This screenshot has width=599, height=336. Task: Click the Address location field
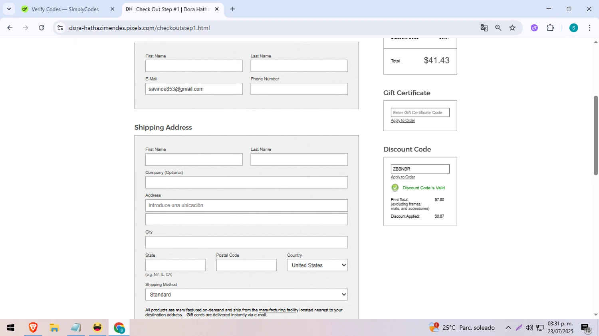tap(246, 205)
